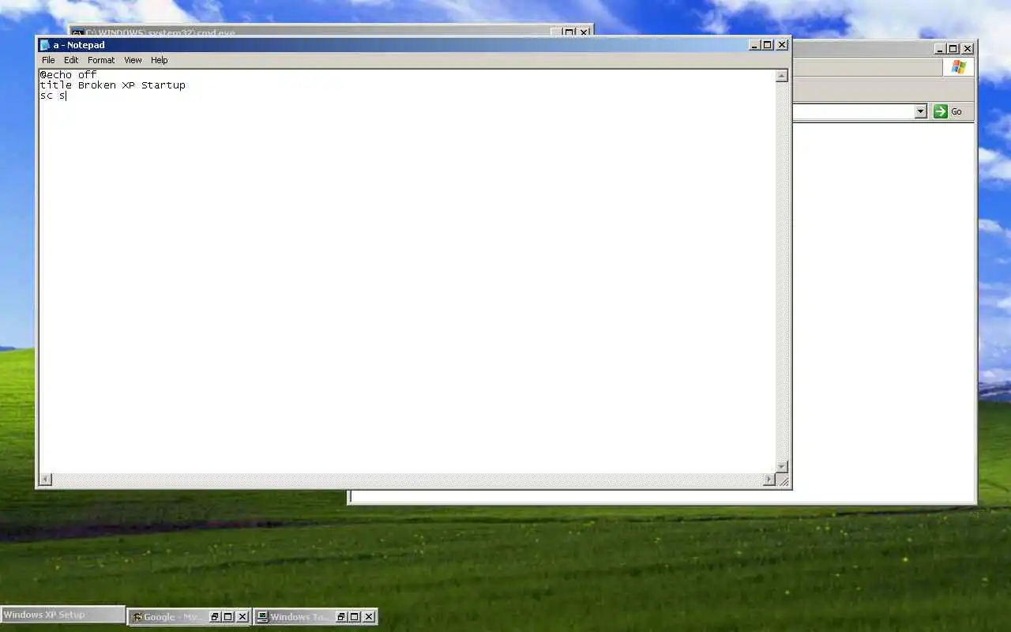Restore the minimized Google window
Screen dimensions: 1011x632
pos(214,617)
